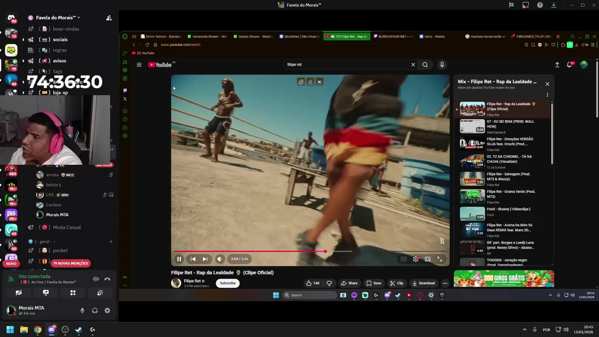Go to YouTube home via logo

[160, 65]
